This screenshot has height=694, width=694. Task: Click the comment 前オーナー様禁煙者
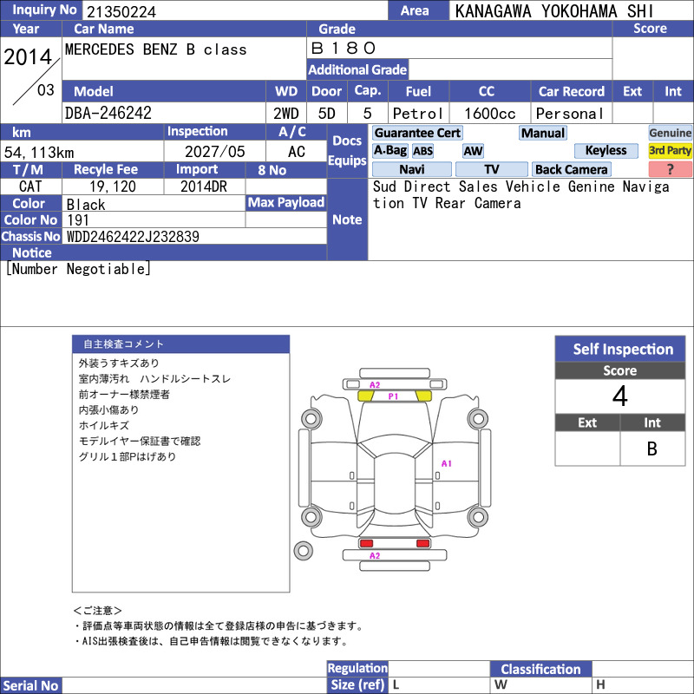tap(124, 395)
